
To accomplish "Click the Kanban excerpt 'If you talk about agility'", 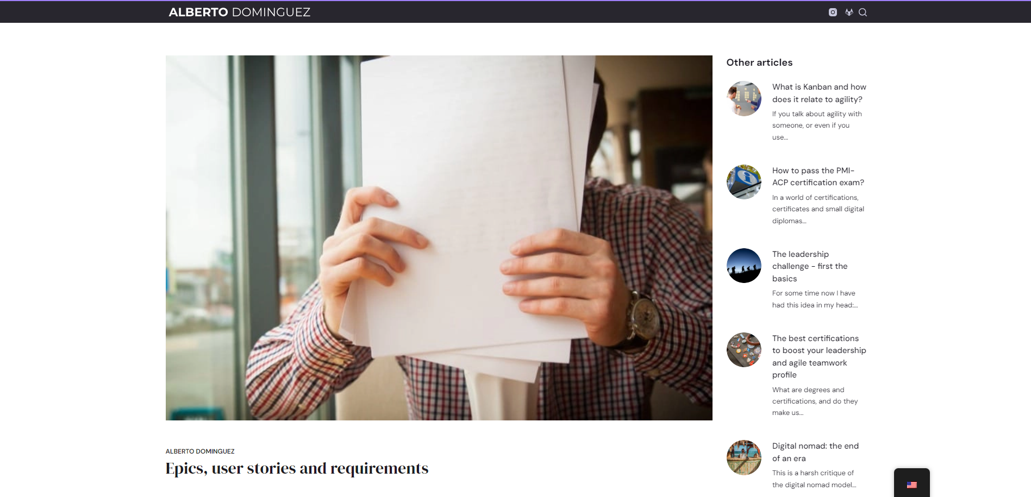I will point(816,125).
